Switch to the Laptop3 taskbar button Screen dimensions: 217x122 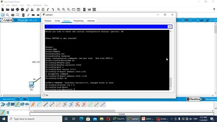click(x=133, y=119)
